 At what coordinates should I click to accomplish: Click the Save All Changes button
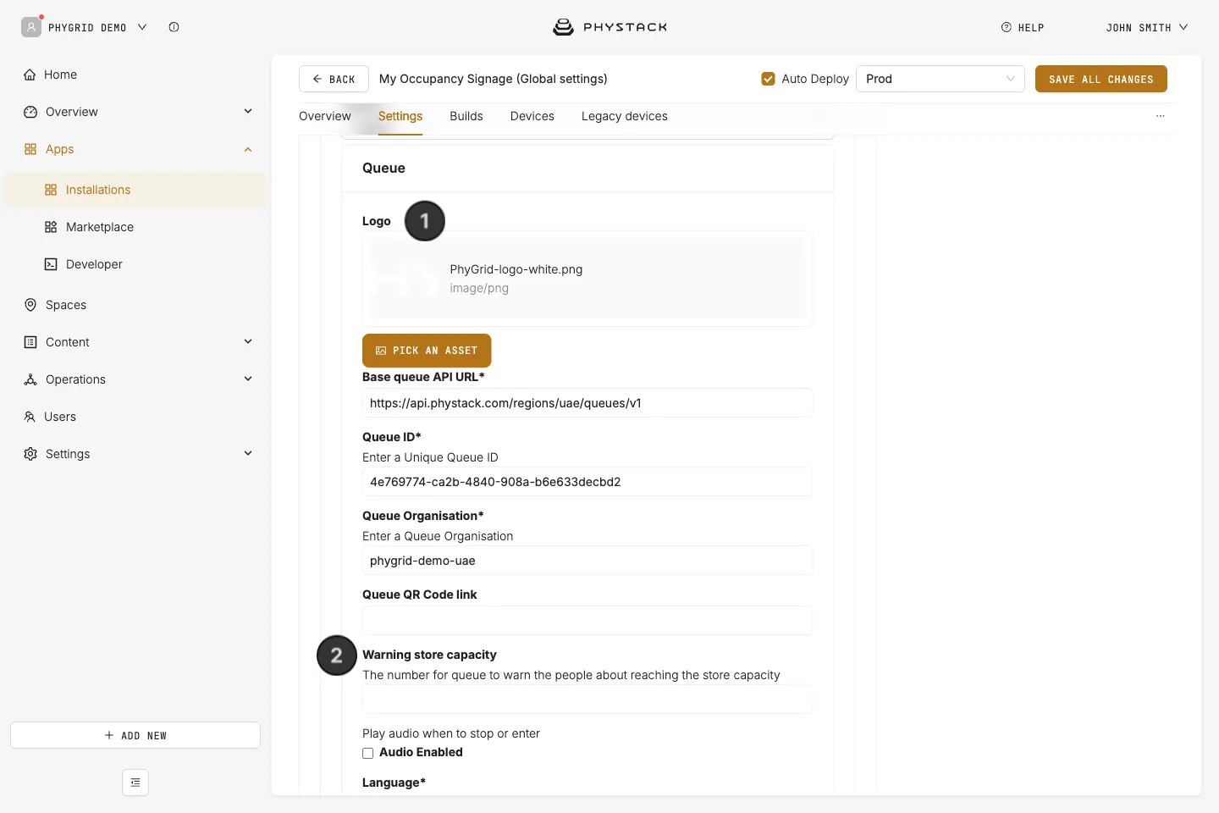(x=1101, y=79)
